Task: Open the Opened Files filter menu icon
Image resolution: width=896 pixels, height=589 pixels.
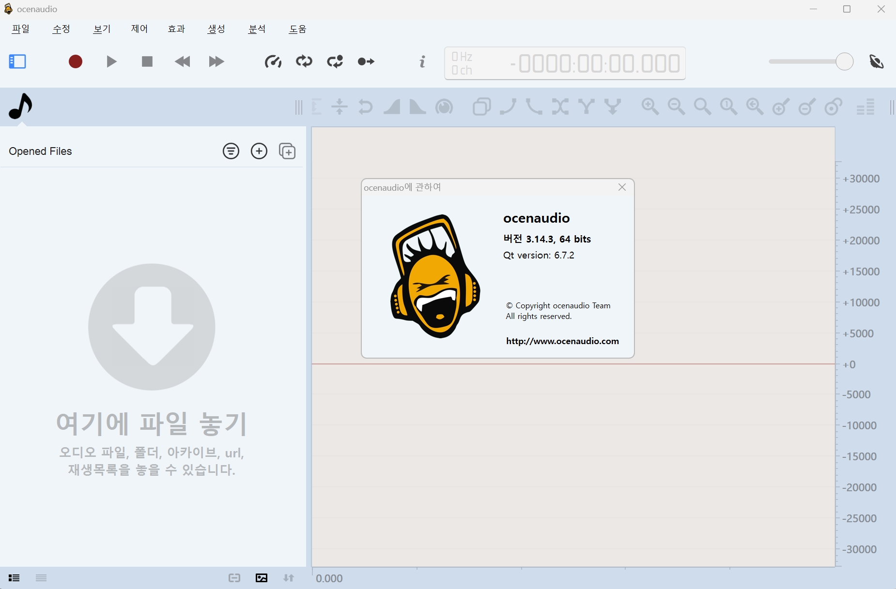Action: tap(231, 151)
